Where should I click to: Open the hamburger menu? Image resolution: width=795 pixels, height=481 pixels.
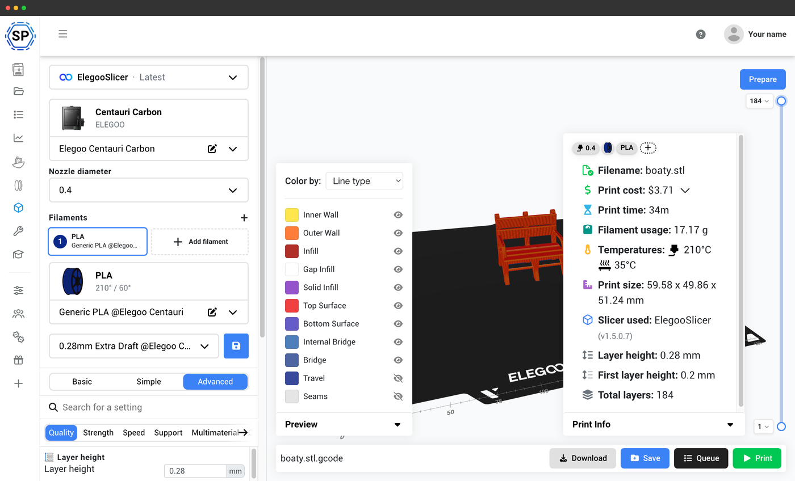(63, 34)
